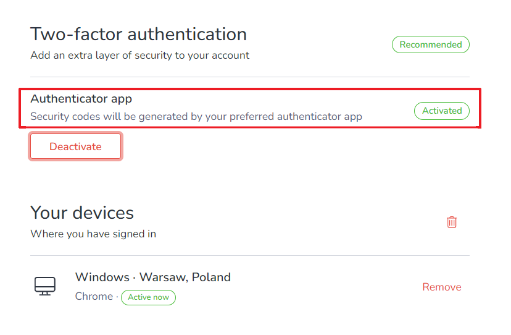
Task: Click the desktop monitor device icon
Action: (x=45, y=286)
